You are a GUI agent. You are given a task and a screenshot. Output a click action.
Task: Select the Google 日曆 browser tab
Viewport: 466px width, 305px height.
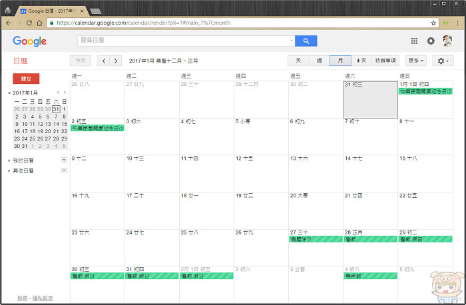coord(51,11)
